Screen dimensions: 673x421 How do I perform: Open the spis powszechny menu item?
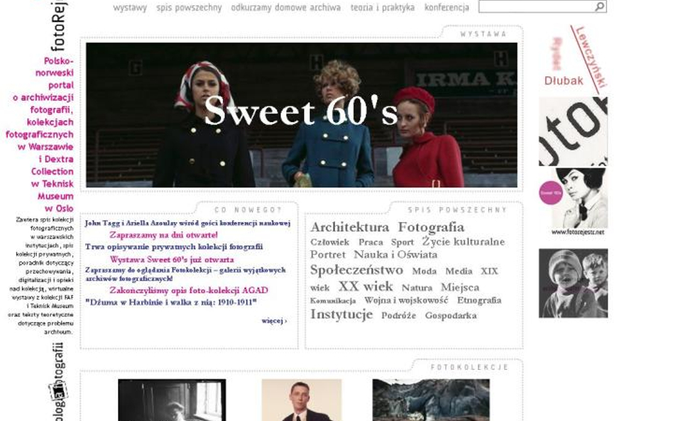click(x=189, y=8)
